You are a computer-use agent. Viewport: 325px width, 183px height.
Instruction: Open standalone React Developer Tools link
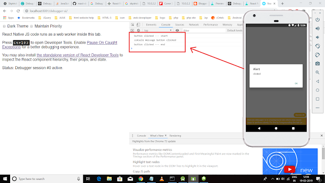78,55
